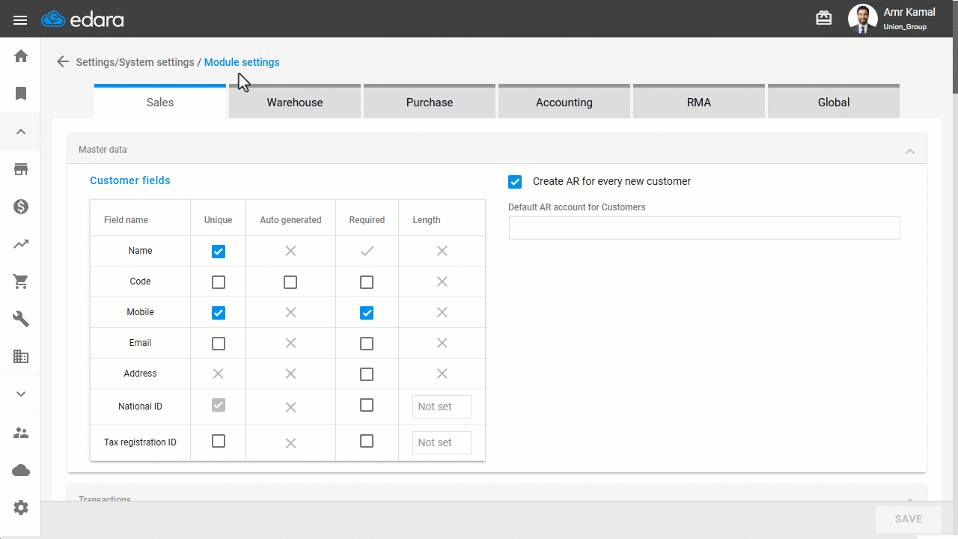
Task: Click the back arrow near breadcrumb
Action: 63,62
